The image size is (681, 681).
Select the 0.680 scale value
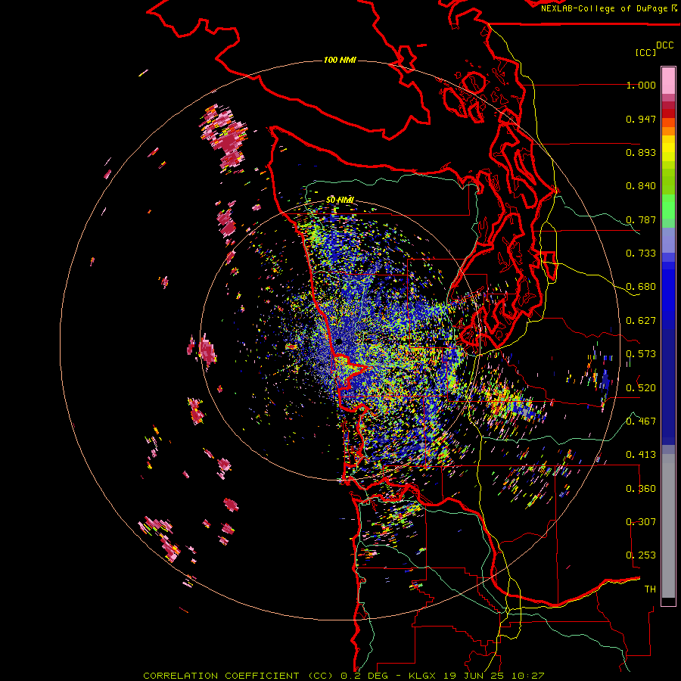coord(641,287)
